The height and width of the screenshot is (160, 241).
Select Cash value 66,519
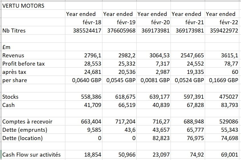[125, 105]
